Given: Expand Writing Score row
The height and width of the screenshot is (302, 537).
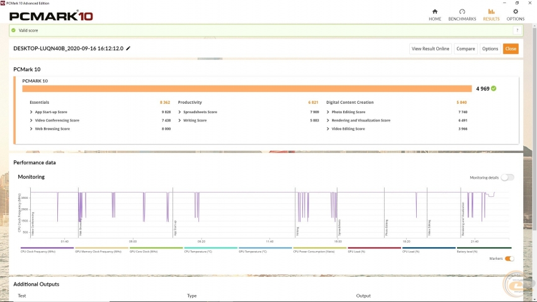Looking at the screenshot, I should click(179, 120).
